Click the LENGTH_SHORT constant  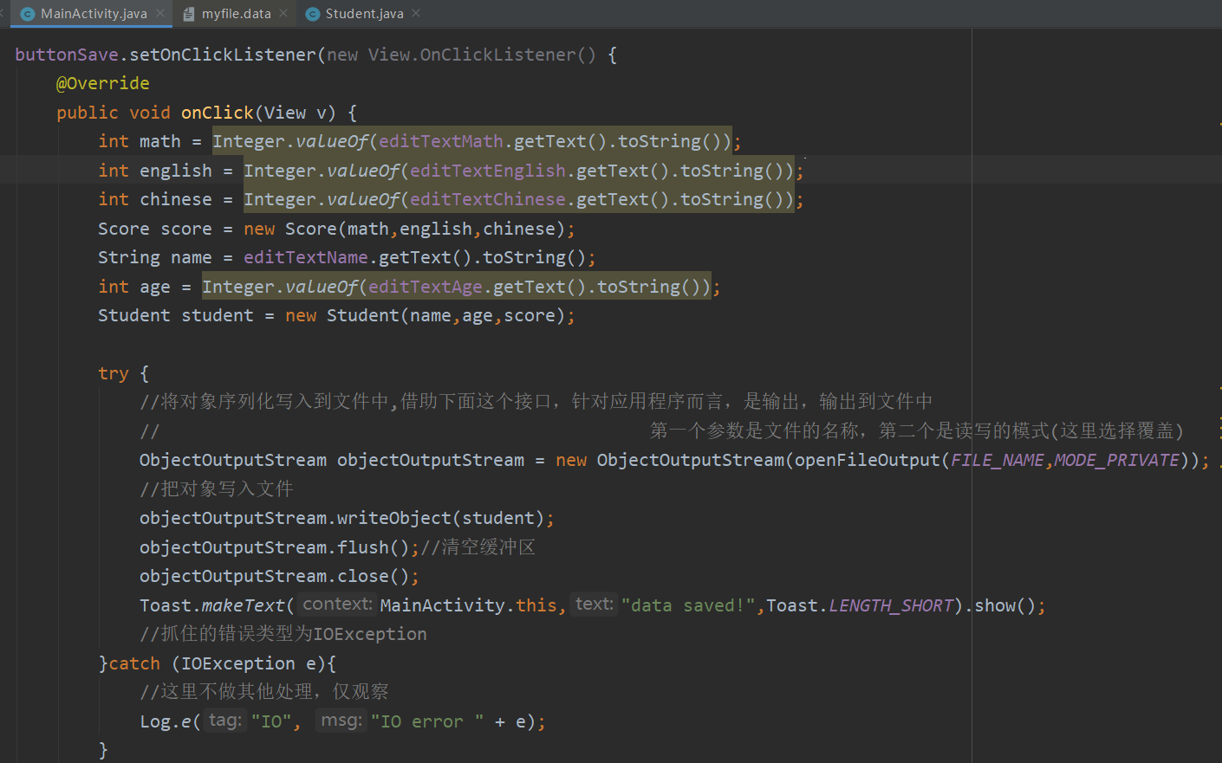pyautogui.click(x=891, y=605)
